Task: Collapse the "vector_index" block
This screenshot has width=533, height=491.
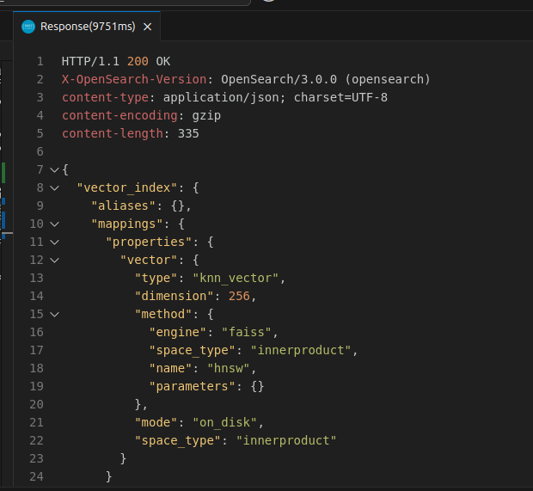Action: pos(55,187)
